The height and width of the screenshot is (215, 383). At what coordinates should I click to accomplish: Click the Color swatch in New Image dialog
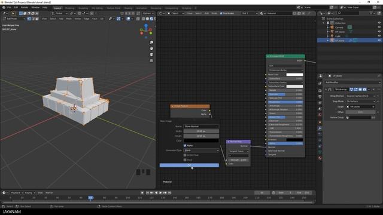pyautogui.click(x=201, y=141)
